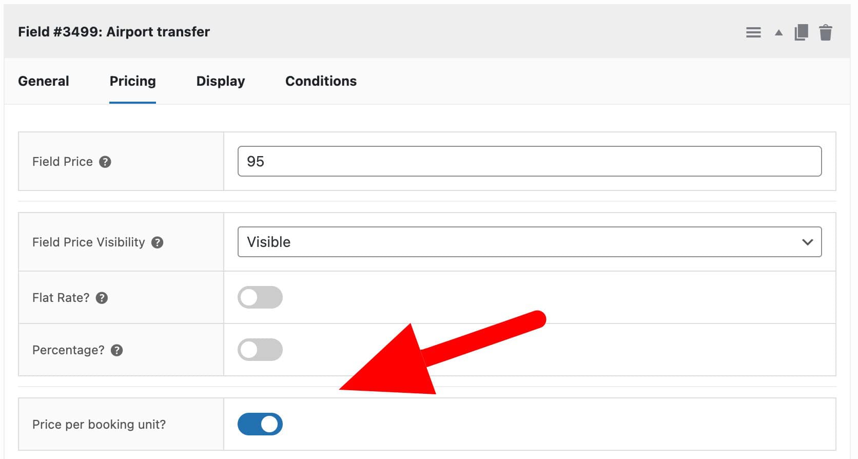Image resolution: width=858 pixels, height=459 pixels.
Task: Disable Price per booking unit
Action: tap(260, 424)
